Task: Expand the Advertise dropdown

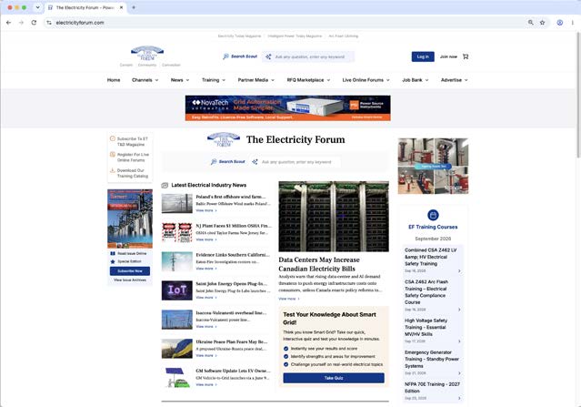Action: [x=454, y=80]
